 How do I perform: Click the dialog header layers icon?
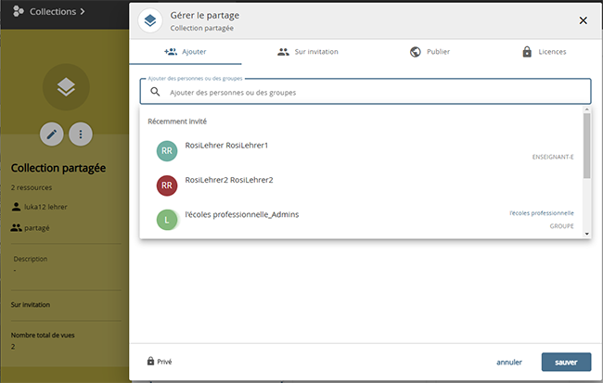[x=148, y=20]
